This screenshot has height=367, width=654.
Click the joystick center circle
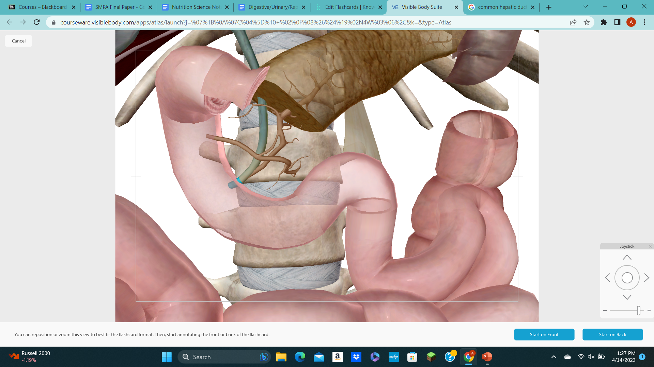point(627,278)
